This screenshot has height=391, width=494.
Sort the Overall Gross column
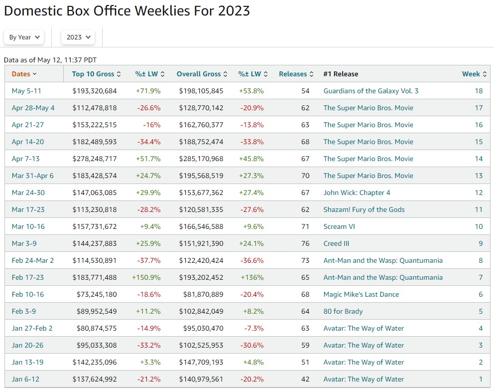(x=198, y=74)
